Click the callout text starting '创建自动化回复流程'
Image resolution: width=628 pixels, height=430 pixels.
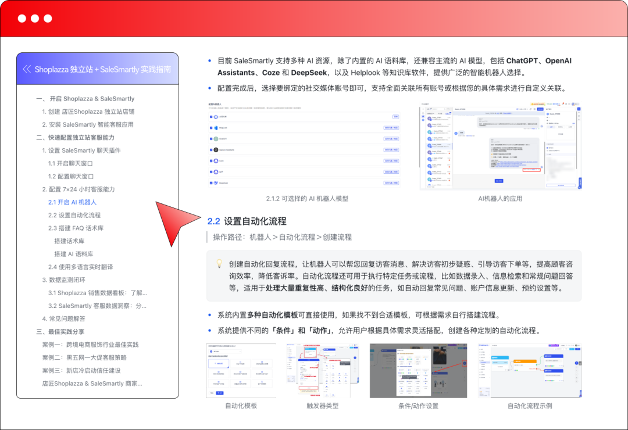(401, 276)
